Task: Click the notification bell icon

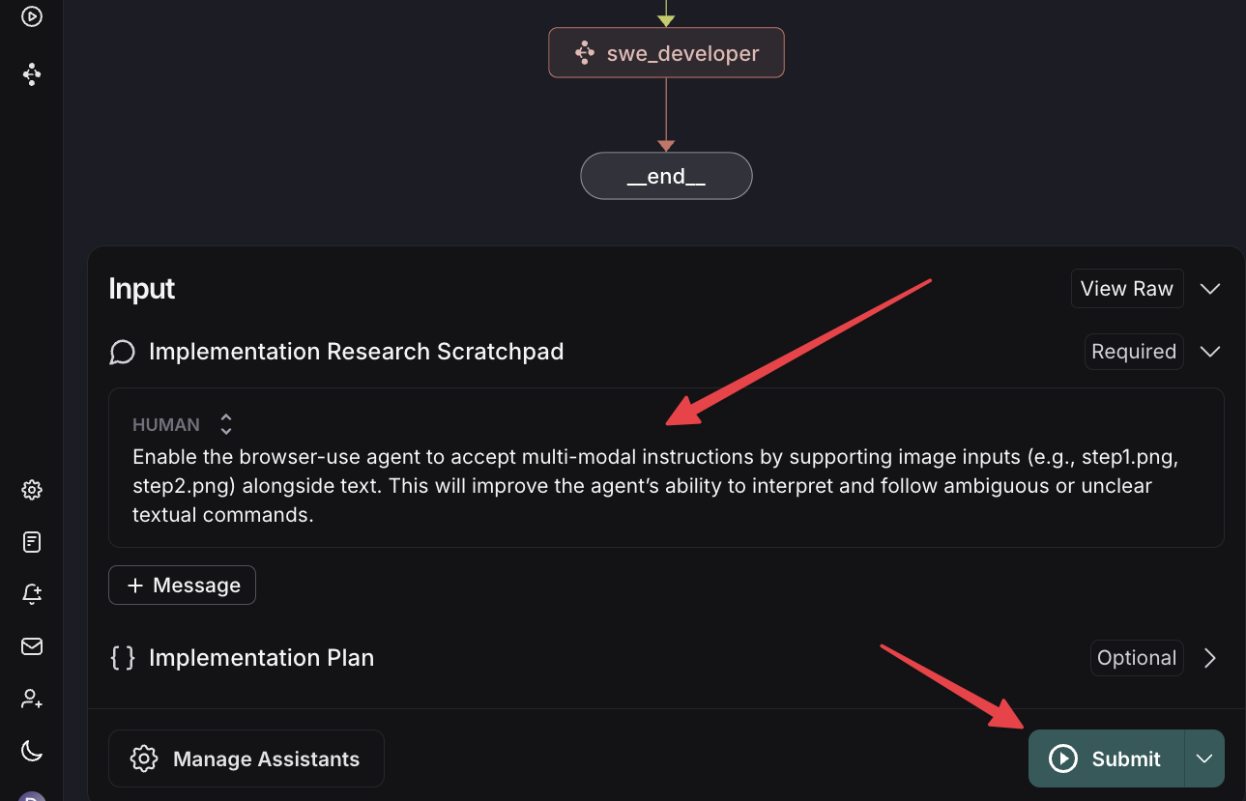Action: pos(32,594)
